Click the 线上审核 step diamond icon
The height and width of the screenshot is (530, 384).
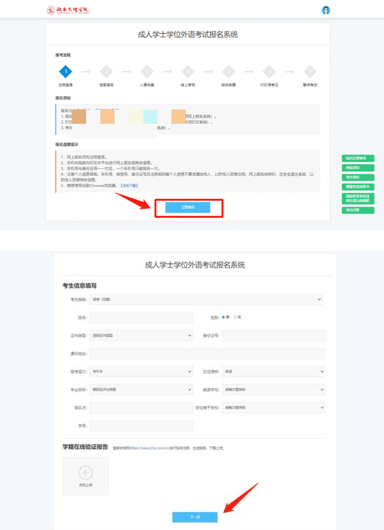188,71
